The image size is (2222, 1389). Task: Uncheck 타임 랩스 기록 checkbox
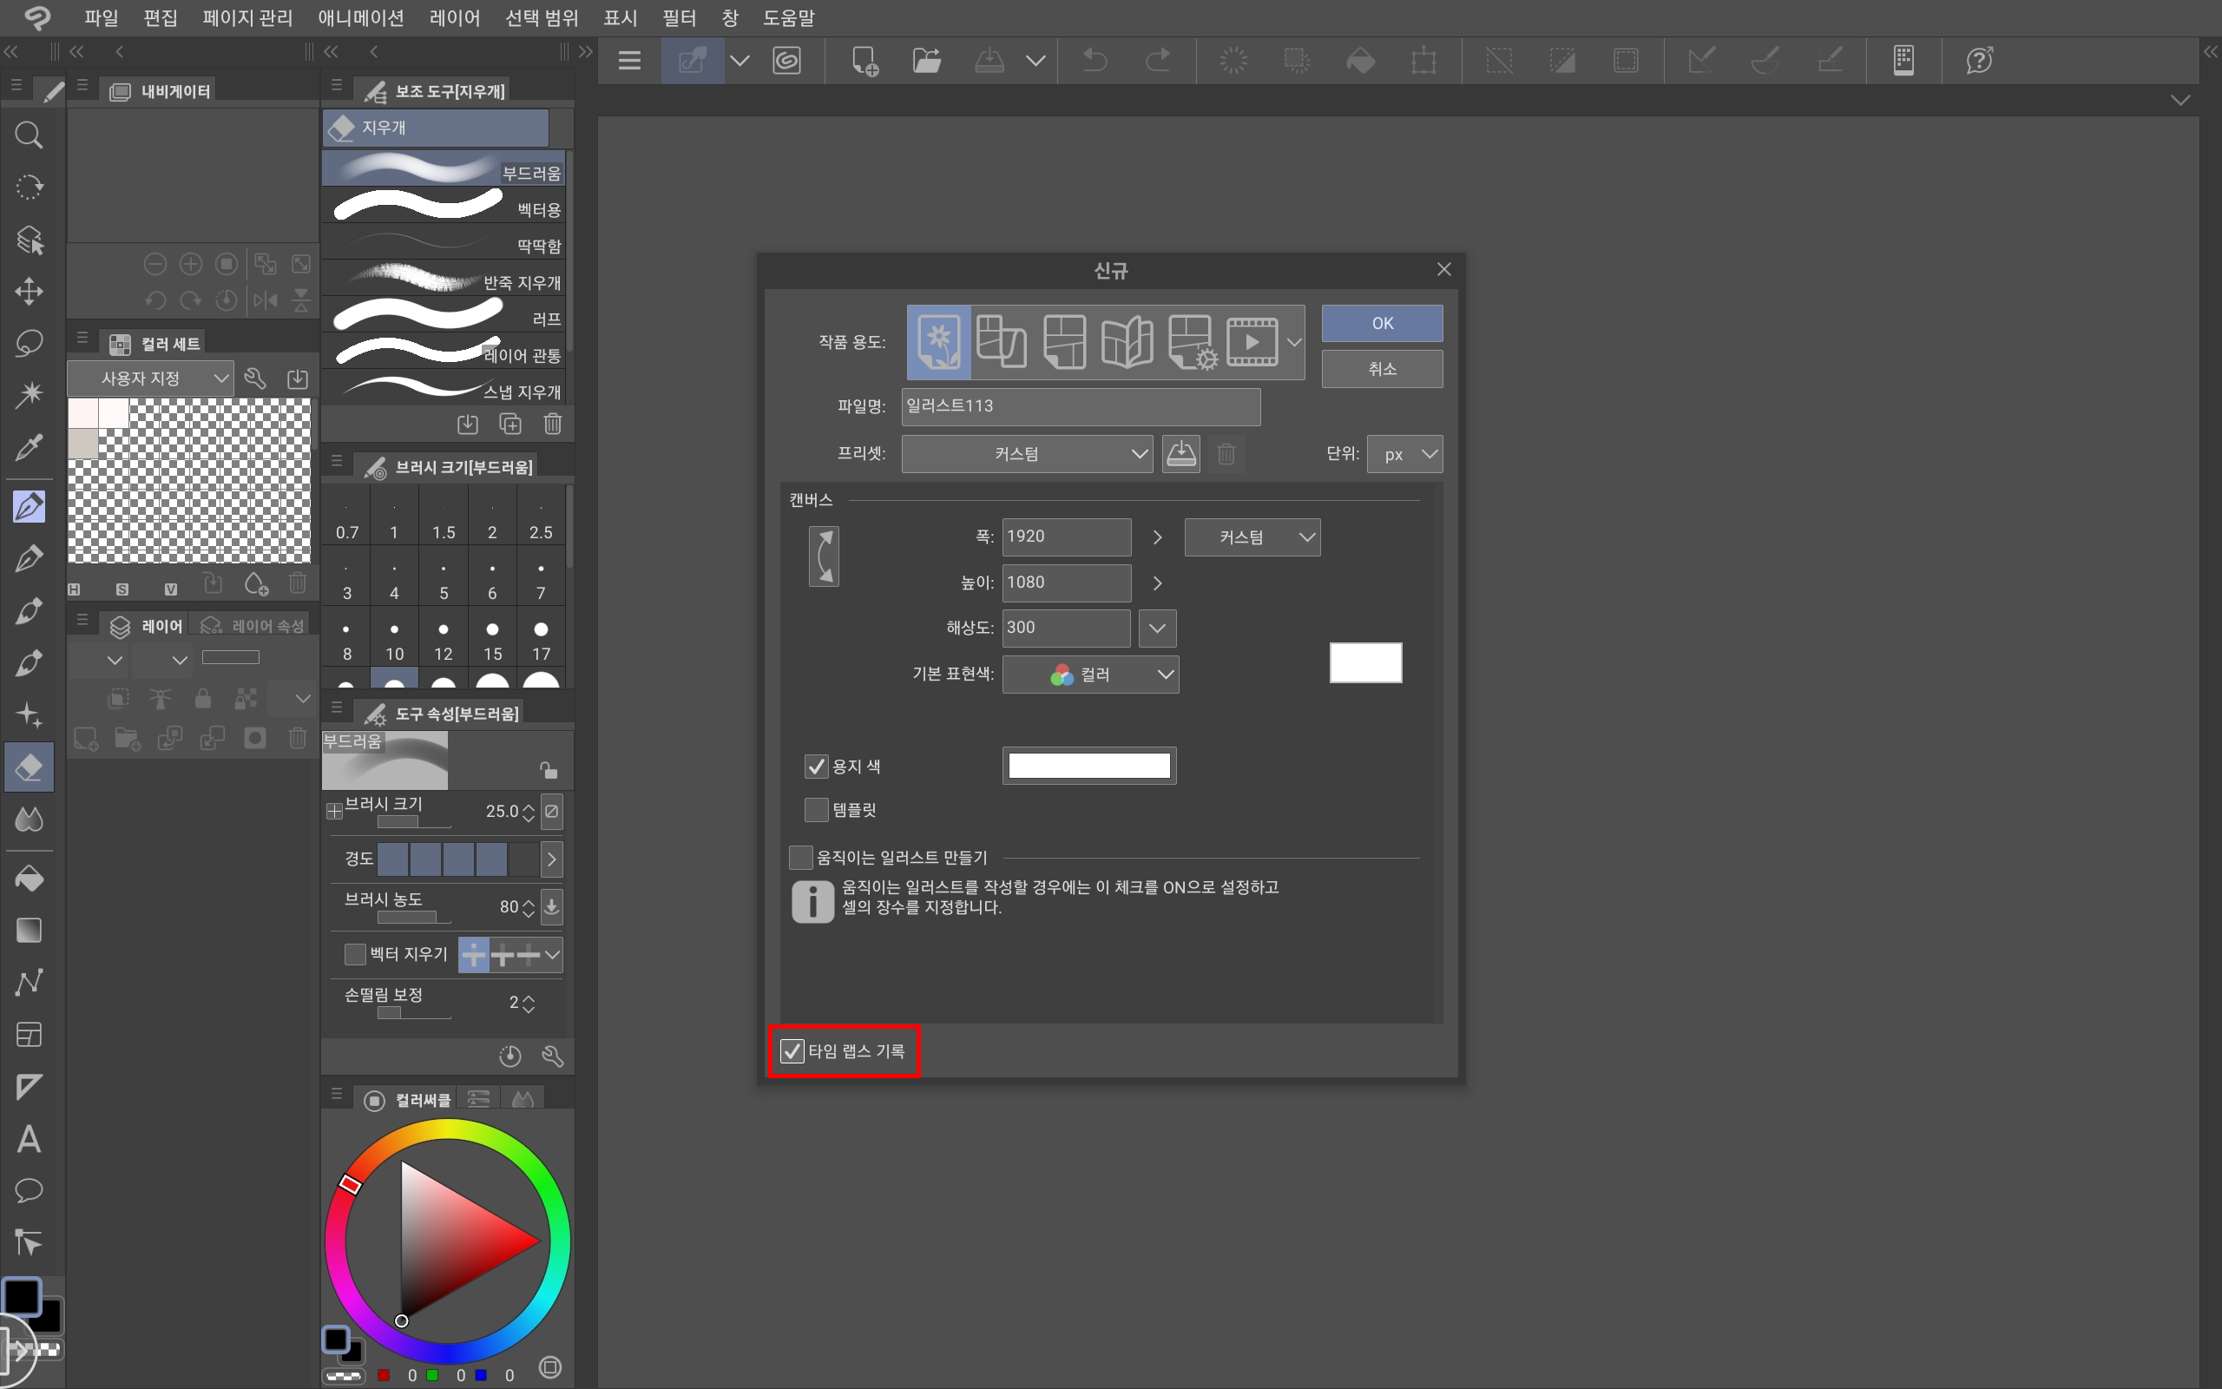(x=792, y=1051)
